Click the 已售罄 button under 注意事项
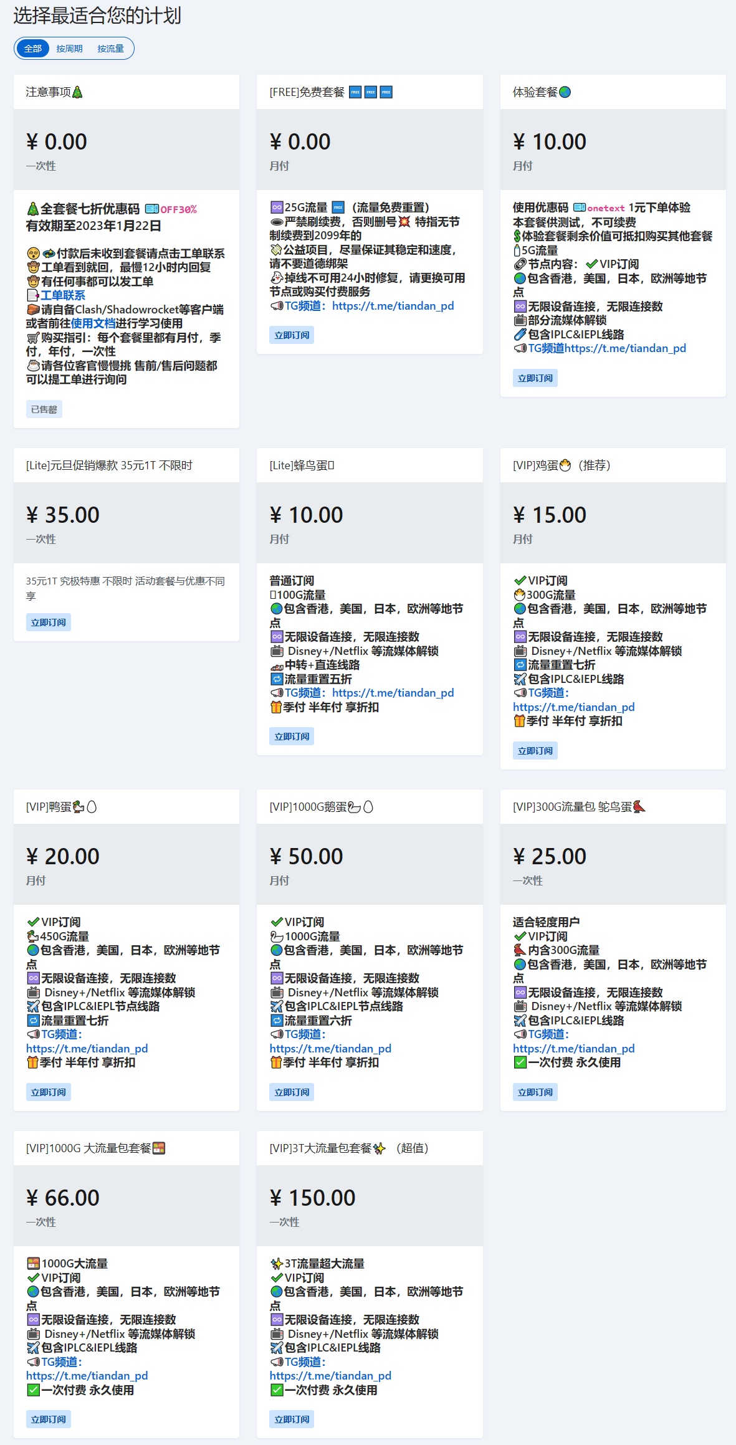The height and width of the screenshot is (1445, 736). click(44, 409)
